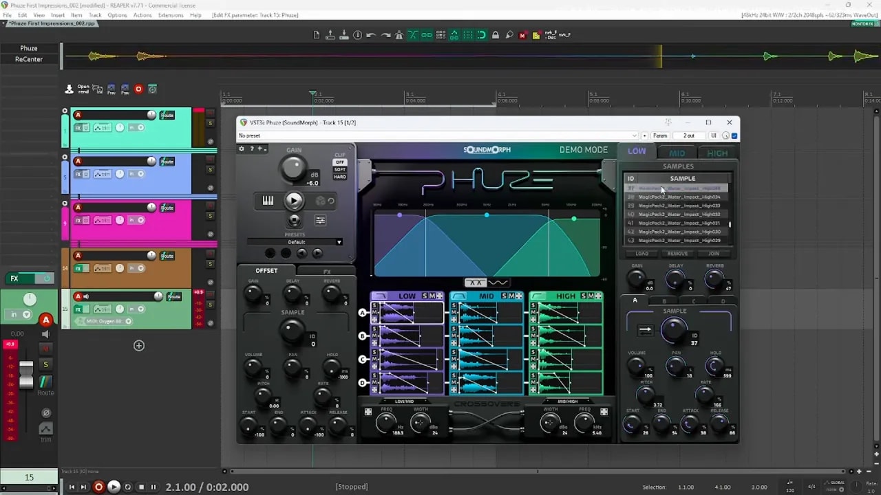This screenshot has height=495, width=881.
Task: Set Phuze clip mode to SOFT
Action: [x=340, y=169]
